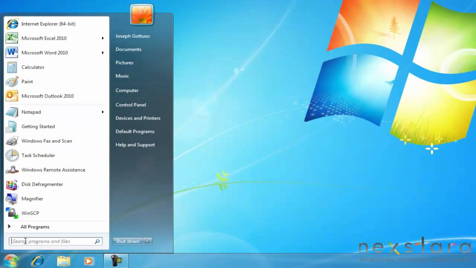Click the Microsoft Word 2010 icon
The image size is (476, 268).
(x=12, y=53)
